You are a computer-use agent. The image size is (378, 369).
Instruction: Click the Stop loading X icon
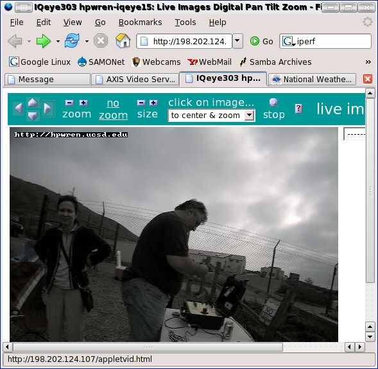[x=101, y=40]
